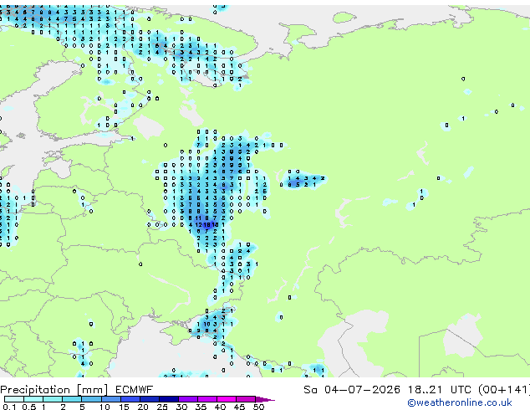This screenshot has height=410, width=530.
Task: Click the '35' legend scale label
Action: pos(201,407)
